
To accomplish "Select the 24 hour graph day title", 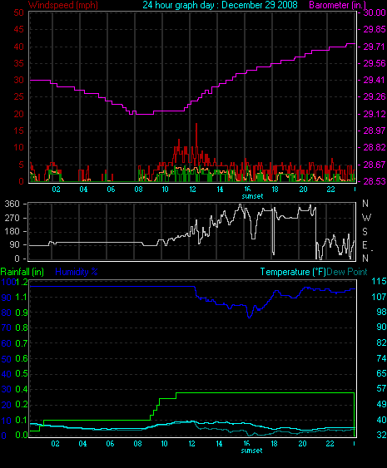I will (x=220, y=5).
